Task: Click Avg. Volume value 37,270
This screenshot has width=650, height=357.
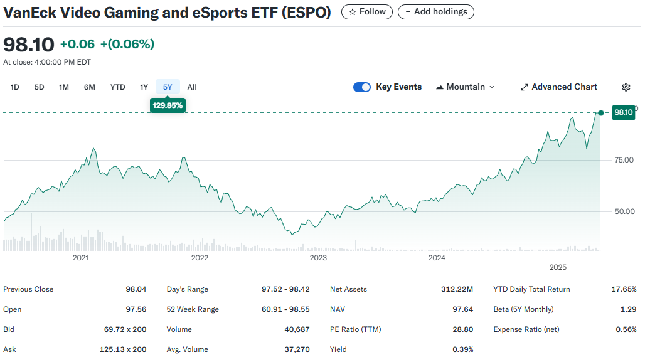Action: [297, 349]
